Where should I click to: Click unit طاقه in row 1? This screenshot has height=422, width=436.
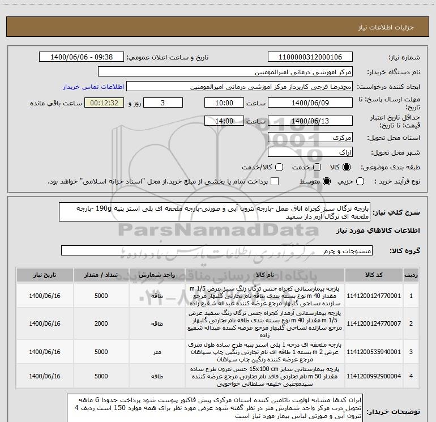pyautogui.click(x=157, y=296)
